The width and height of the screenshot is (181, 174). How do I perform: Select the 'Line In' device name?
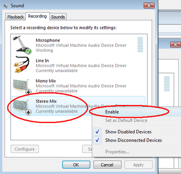(x=42, y=60)
